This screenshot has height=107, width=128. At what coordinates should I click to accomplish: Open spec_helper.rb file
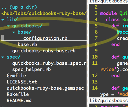tap(31, 70)
